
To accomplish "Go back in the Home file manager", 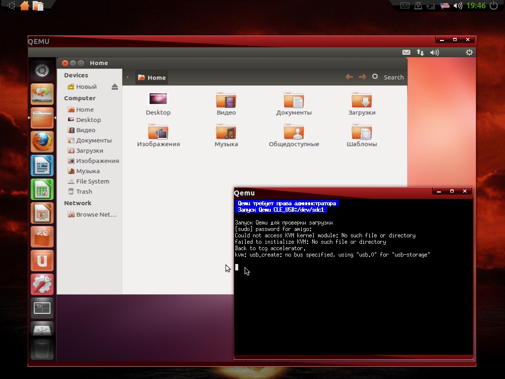I will point(349,77).
